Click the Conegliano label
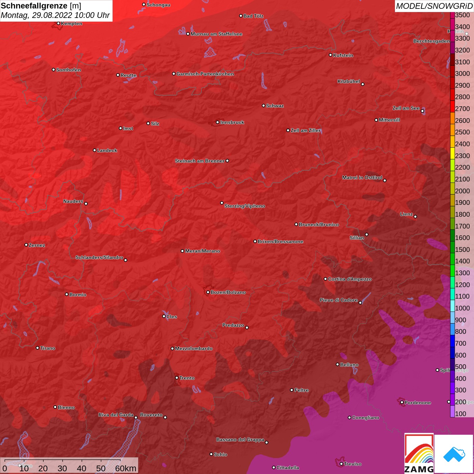474x474 pixels. pos(366,417)
